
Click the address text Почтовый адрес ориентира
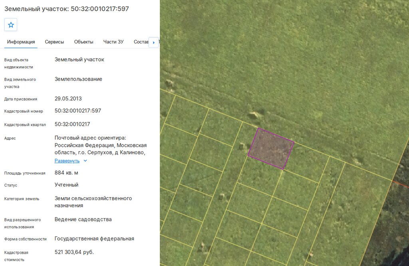[90, 138]
